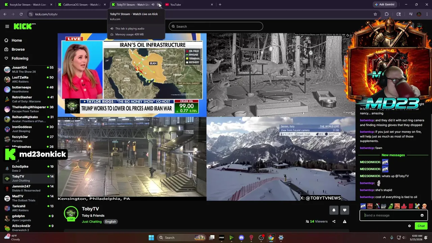Open chat settings gear
This screenshot has width=432, height=243.
click(409, 226)
